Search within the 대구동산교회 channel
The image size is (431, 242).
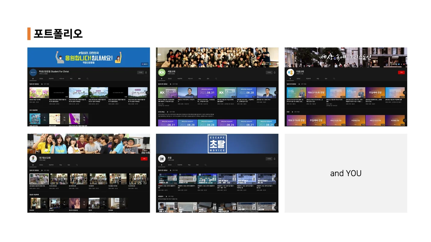77,165
